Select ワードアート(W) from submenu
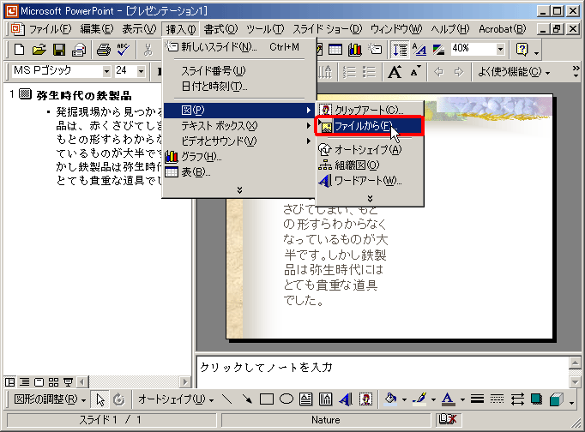 [x=370, y=181]
